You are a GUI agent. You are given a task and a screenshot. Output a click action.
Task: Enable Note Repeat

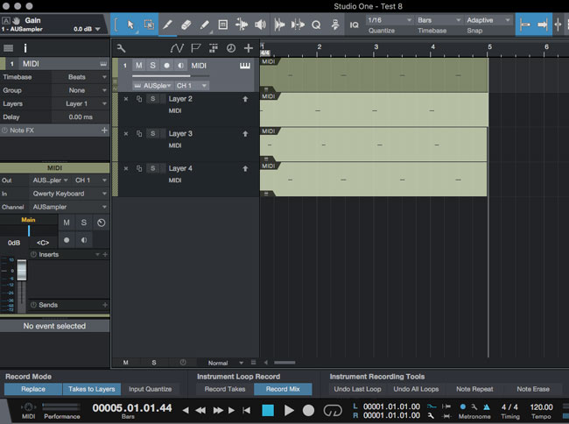click(474, 389)
